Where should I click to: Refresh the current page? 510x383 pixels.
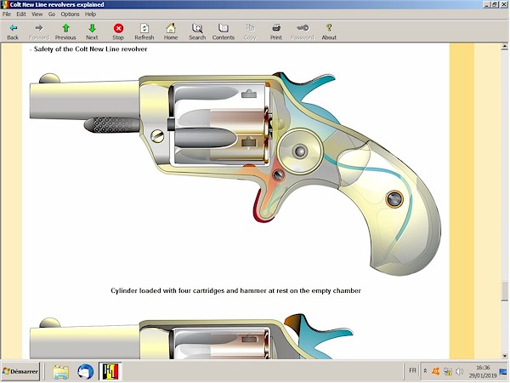tap(144, 31)
